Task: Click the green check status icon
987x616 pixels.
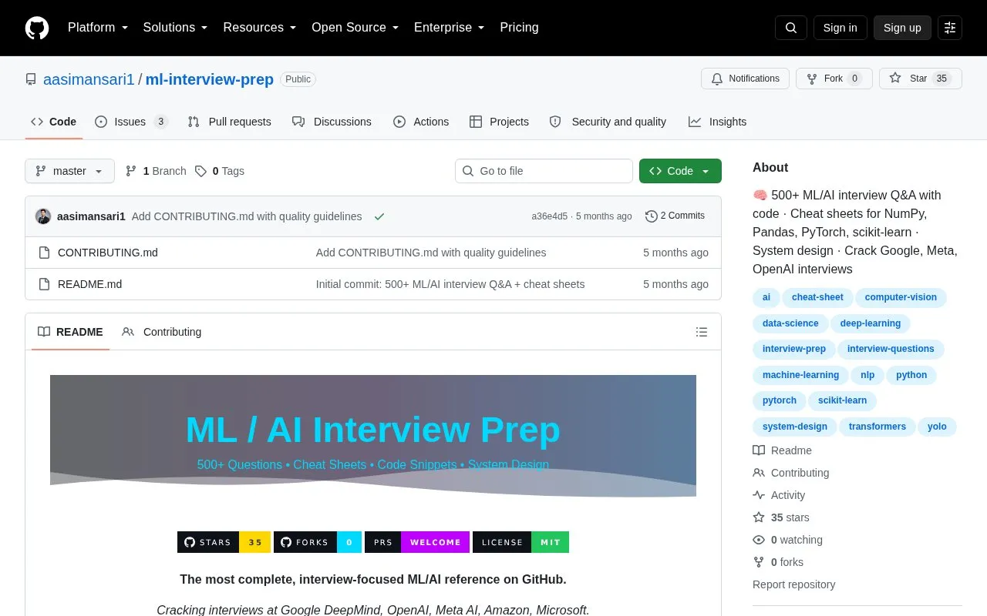Action: 379,216
